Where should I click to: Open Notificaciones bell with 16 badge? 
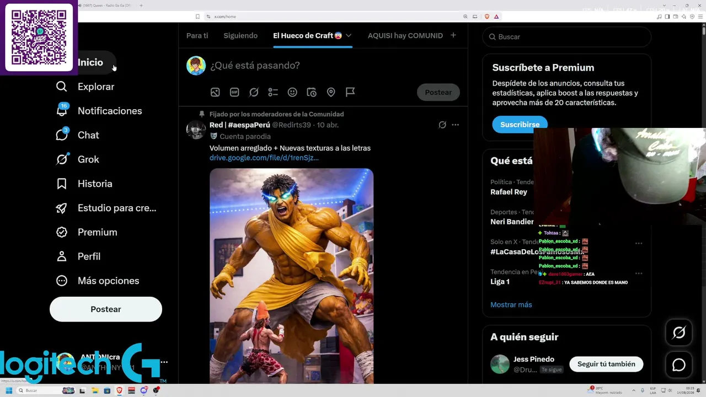click(62, 110)
